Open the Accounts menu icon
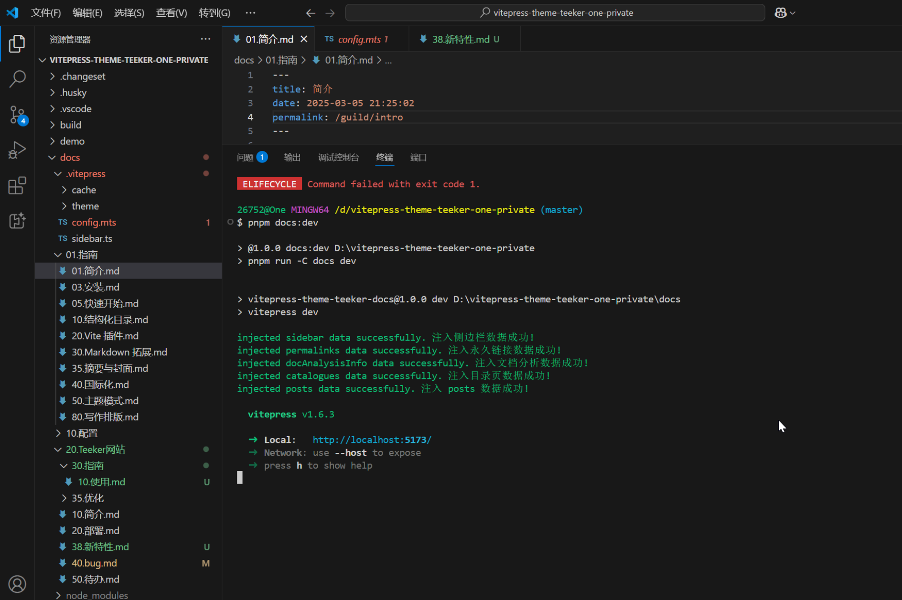The height and width of the screenshot is (600, 902). click(x=17, y=584)
